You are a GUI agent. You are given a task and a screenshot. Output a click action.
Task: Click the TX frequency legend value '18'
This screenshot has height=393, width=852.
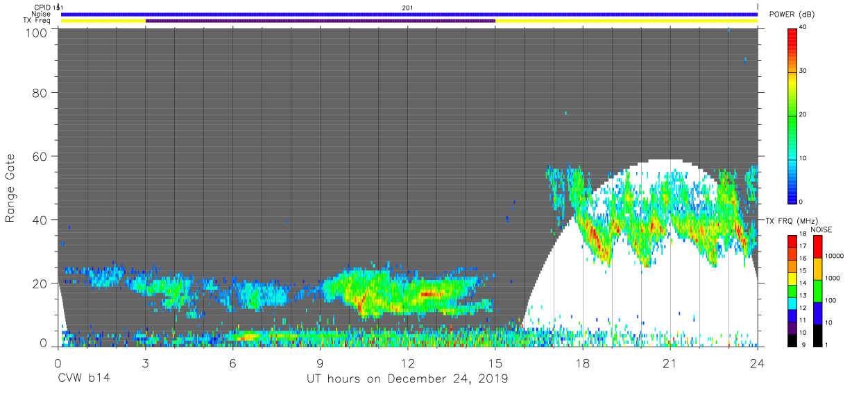[x=801, y=235]
